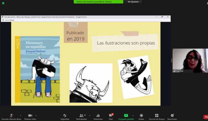
Task: Expand the share screen options caret
Action: click(133, 115)
